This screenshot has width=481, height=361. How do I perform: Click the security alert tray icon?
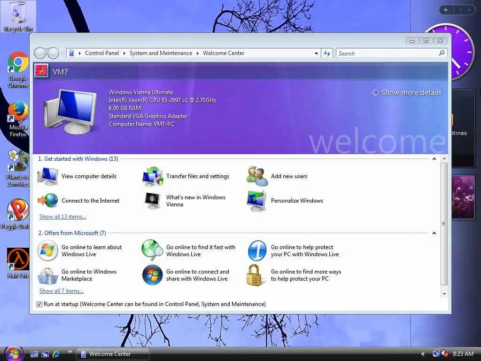(x=444, y=353)
